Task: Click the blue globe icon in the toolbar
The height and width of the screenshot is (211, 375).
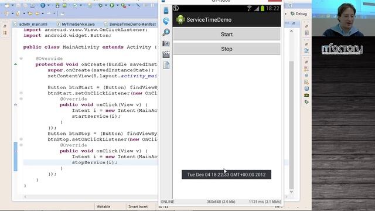Action: pos(43,5)
